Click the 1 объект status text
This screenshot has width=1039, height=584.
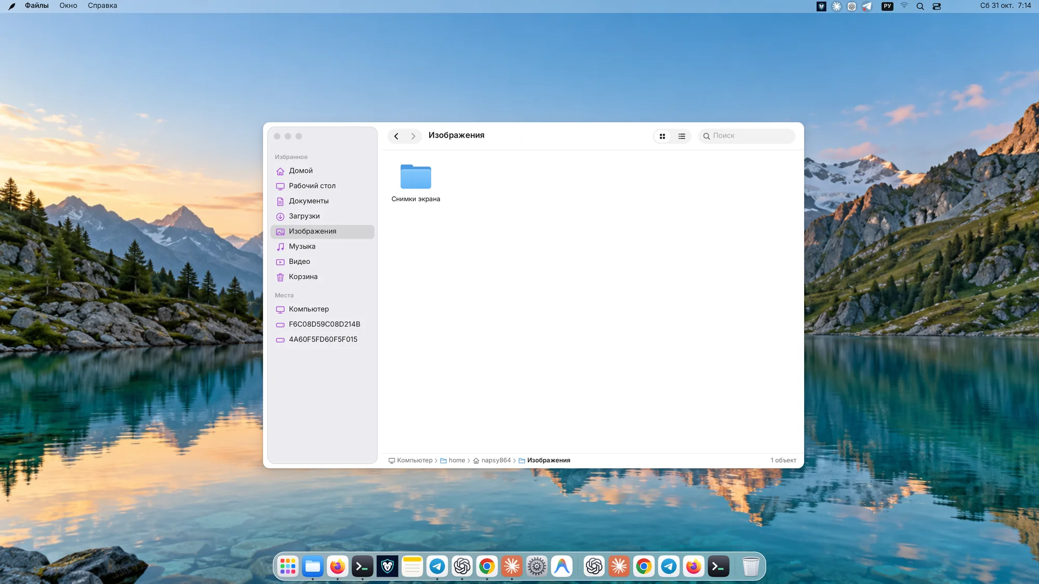click(x=783, y=460)
